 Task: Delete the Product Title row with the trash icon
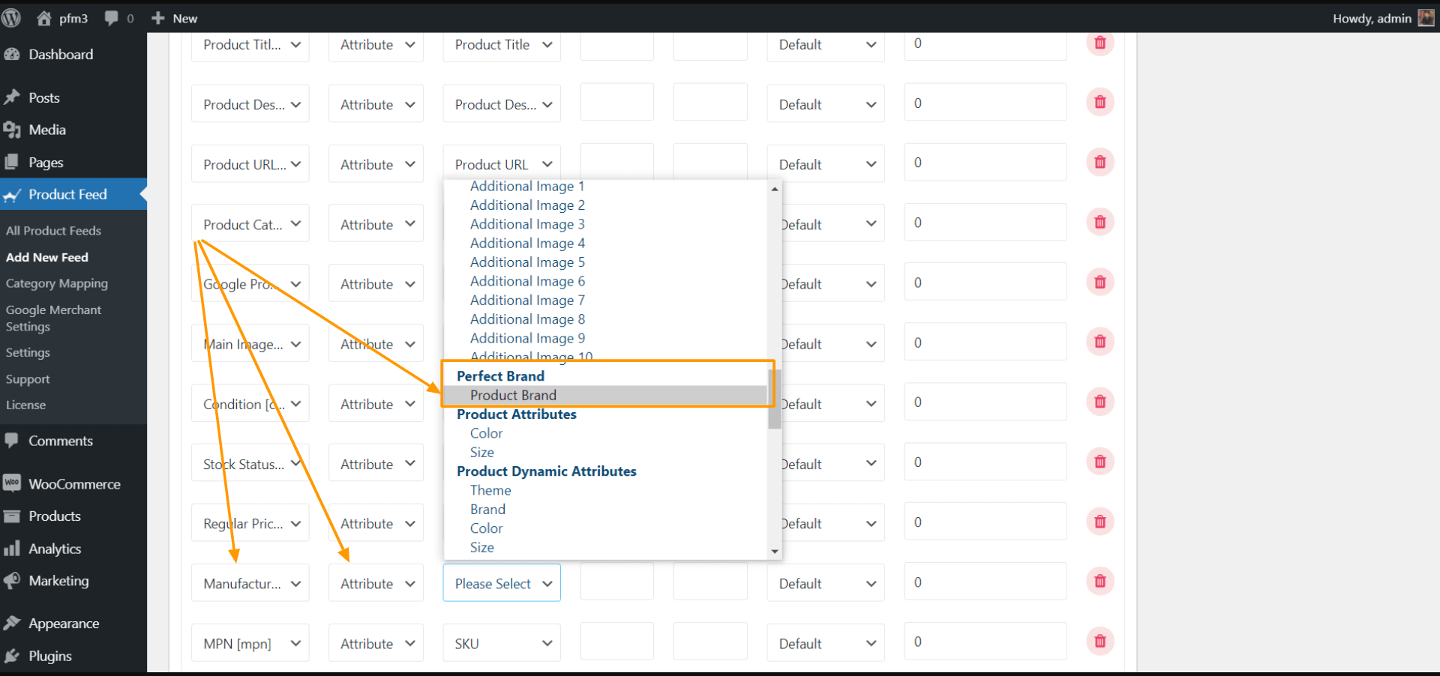click(x=1100, y=43)
